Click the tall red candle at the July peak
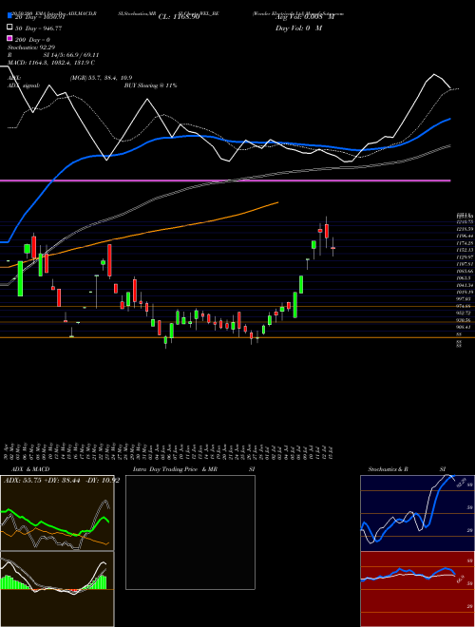 (x=327, y=232)
